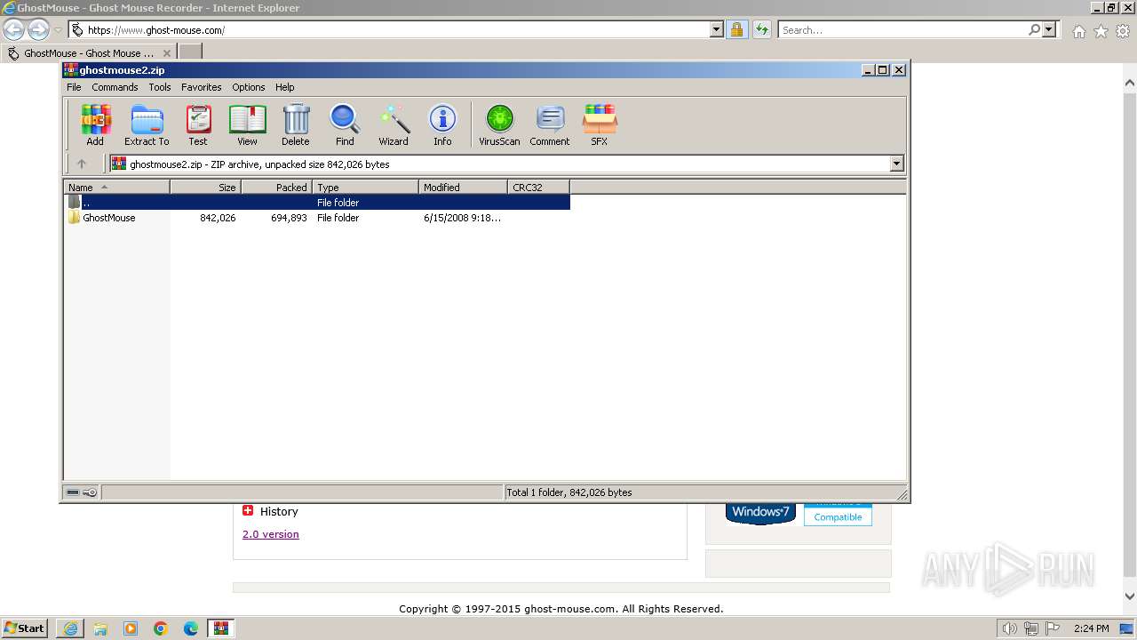Expand the archive path dropdown
The height and width of the screenshot is (640, 1137).
click(x=896, y=164)
